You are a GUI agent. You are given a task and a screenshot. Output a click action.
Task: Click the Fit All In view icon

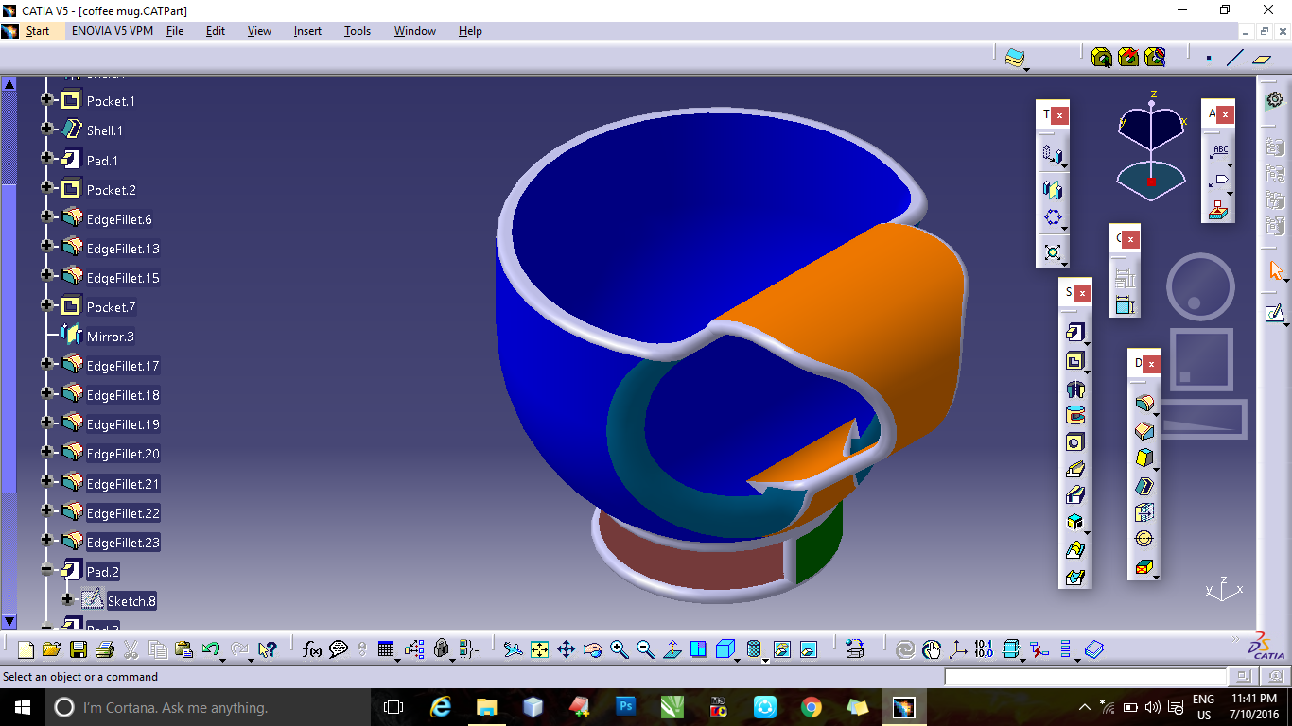point(539,649)
